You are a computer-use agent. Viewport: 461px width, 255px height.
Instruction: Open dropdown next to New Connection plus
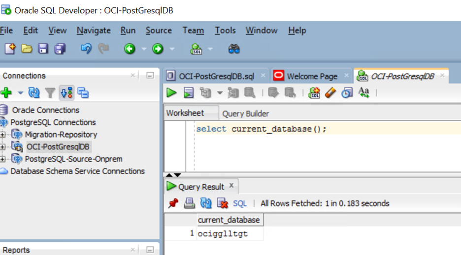point(20,93)
